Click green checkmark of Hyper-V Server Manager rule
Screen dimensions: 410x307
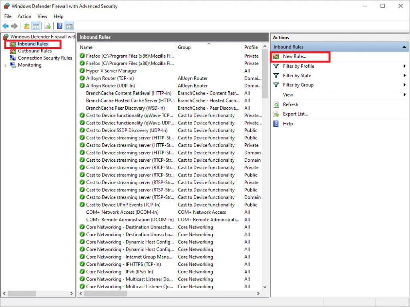[82, 71]
